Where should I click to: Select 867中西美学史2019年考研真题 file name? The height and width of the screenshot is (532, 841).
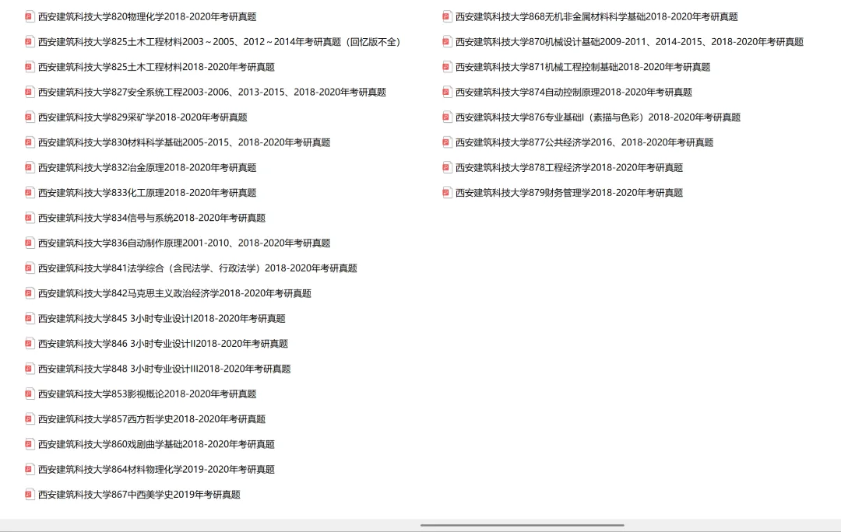pos(139,495)
